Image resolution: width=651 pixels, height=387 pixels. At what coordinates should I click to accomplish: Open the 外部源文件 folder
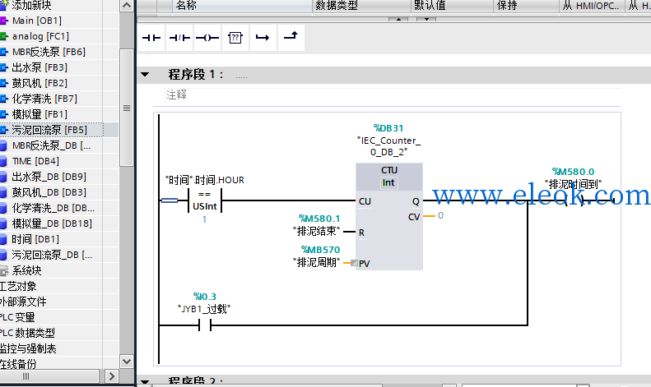23,302
